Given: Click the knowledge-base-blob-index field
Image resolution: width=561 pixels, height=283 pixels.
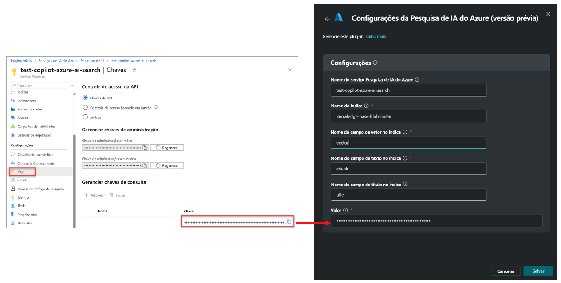Looking at the screenshot, I should tap(409, 116).
